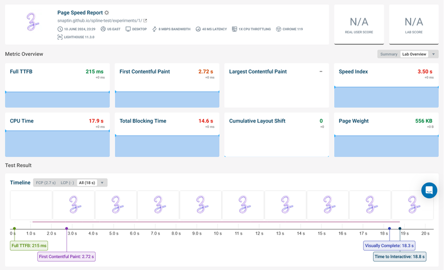Image resolution: width=444 pixels, height=270 pixels.
Task: Click the CPU throttling icon
Action: tap(235, 29)
